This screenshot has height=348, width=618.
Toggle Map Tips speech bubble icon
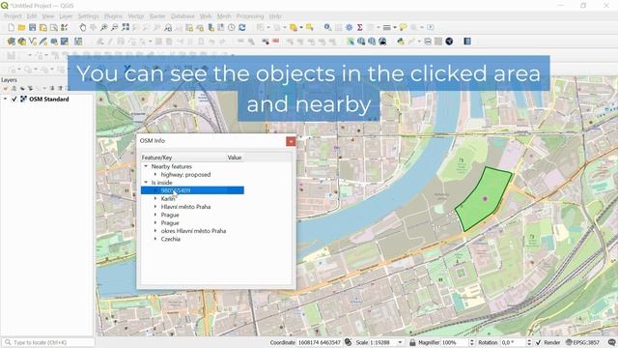coord(403,27)
